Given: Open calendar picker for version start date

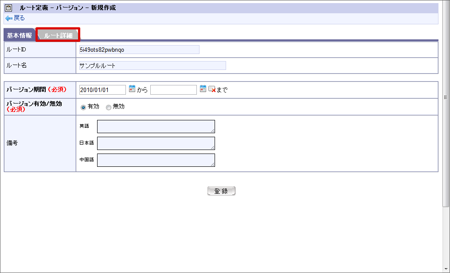Looking at the screenshot, I should point(132,88).
